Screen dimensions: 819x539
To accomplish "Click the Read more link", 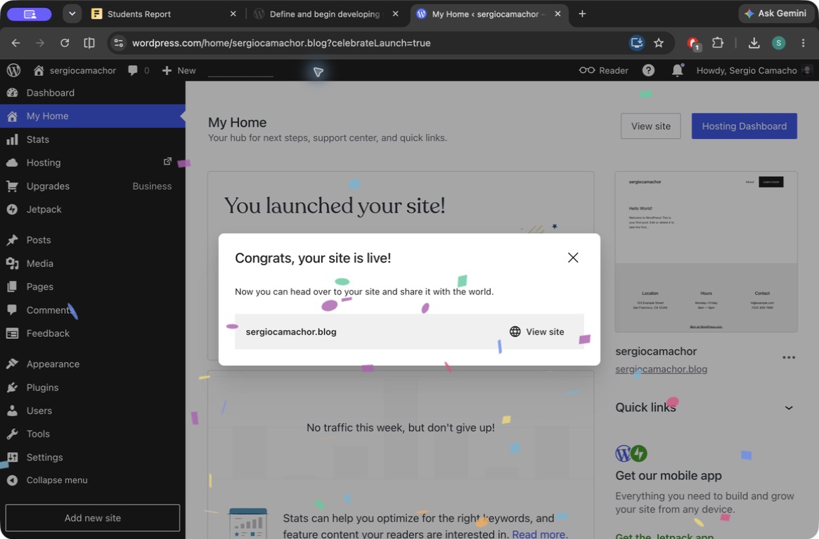I will coord(540,534).
